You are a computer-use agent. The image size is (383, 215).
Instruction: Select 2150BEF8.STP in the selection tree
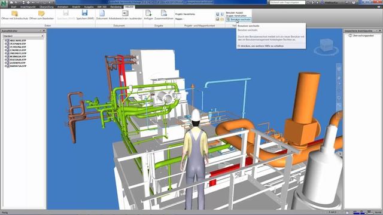[x=17, y=63]
